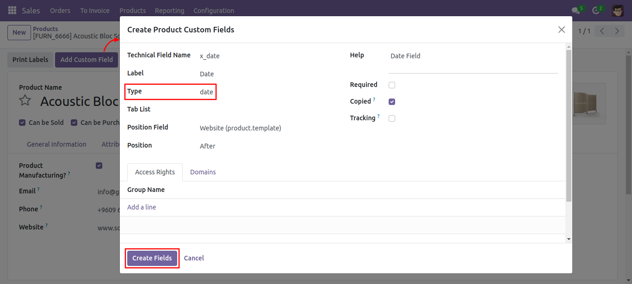Switch to the Access Rights tab
The width and height of the screenshot is (632, 284).
pos(155,172)
